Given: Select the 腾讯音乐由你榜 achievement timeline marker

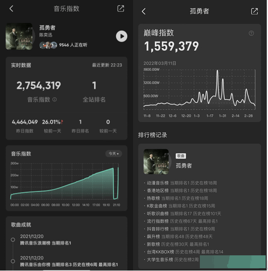Looking at the screenshot, I should pyautogui.click(x=13, y=261).
